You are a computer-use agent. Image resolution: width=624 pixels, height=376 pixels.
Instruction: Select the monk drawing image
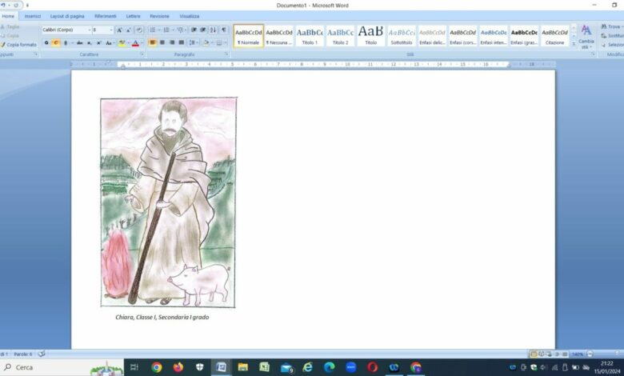(168, 202)
